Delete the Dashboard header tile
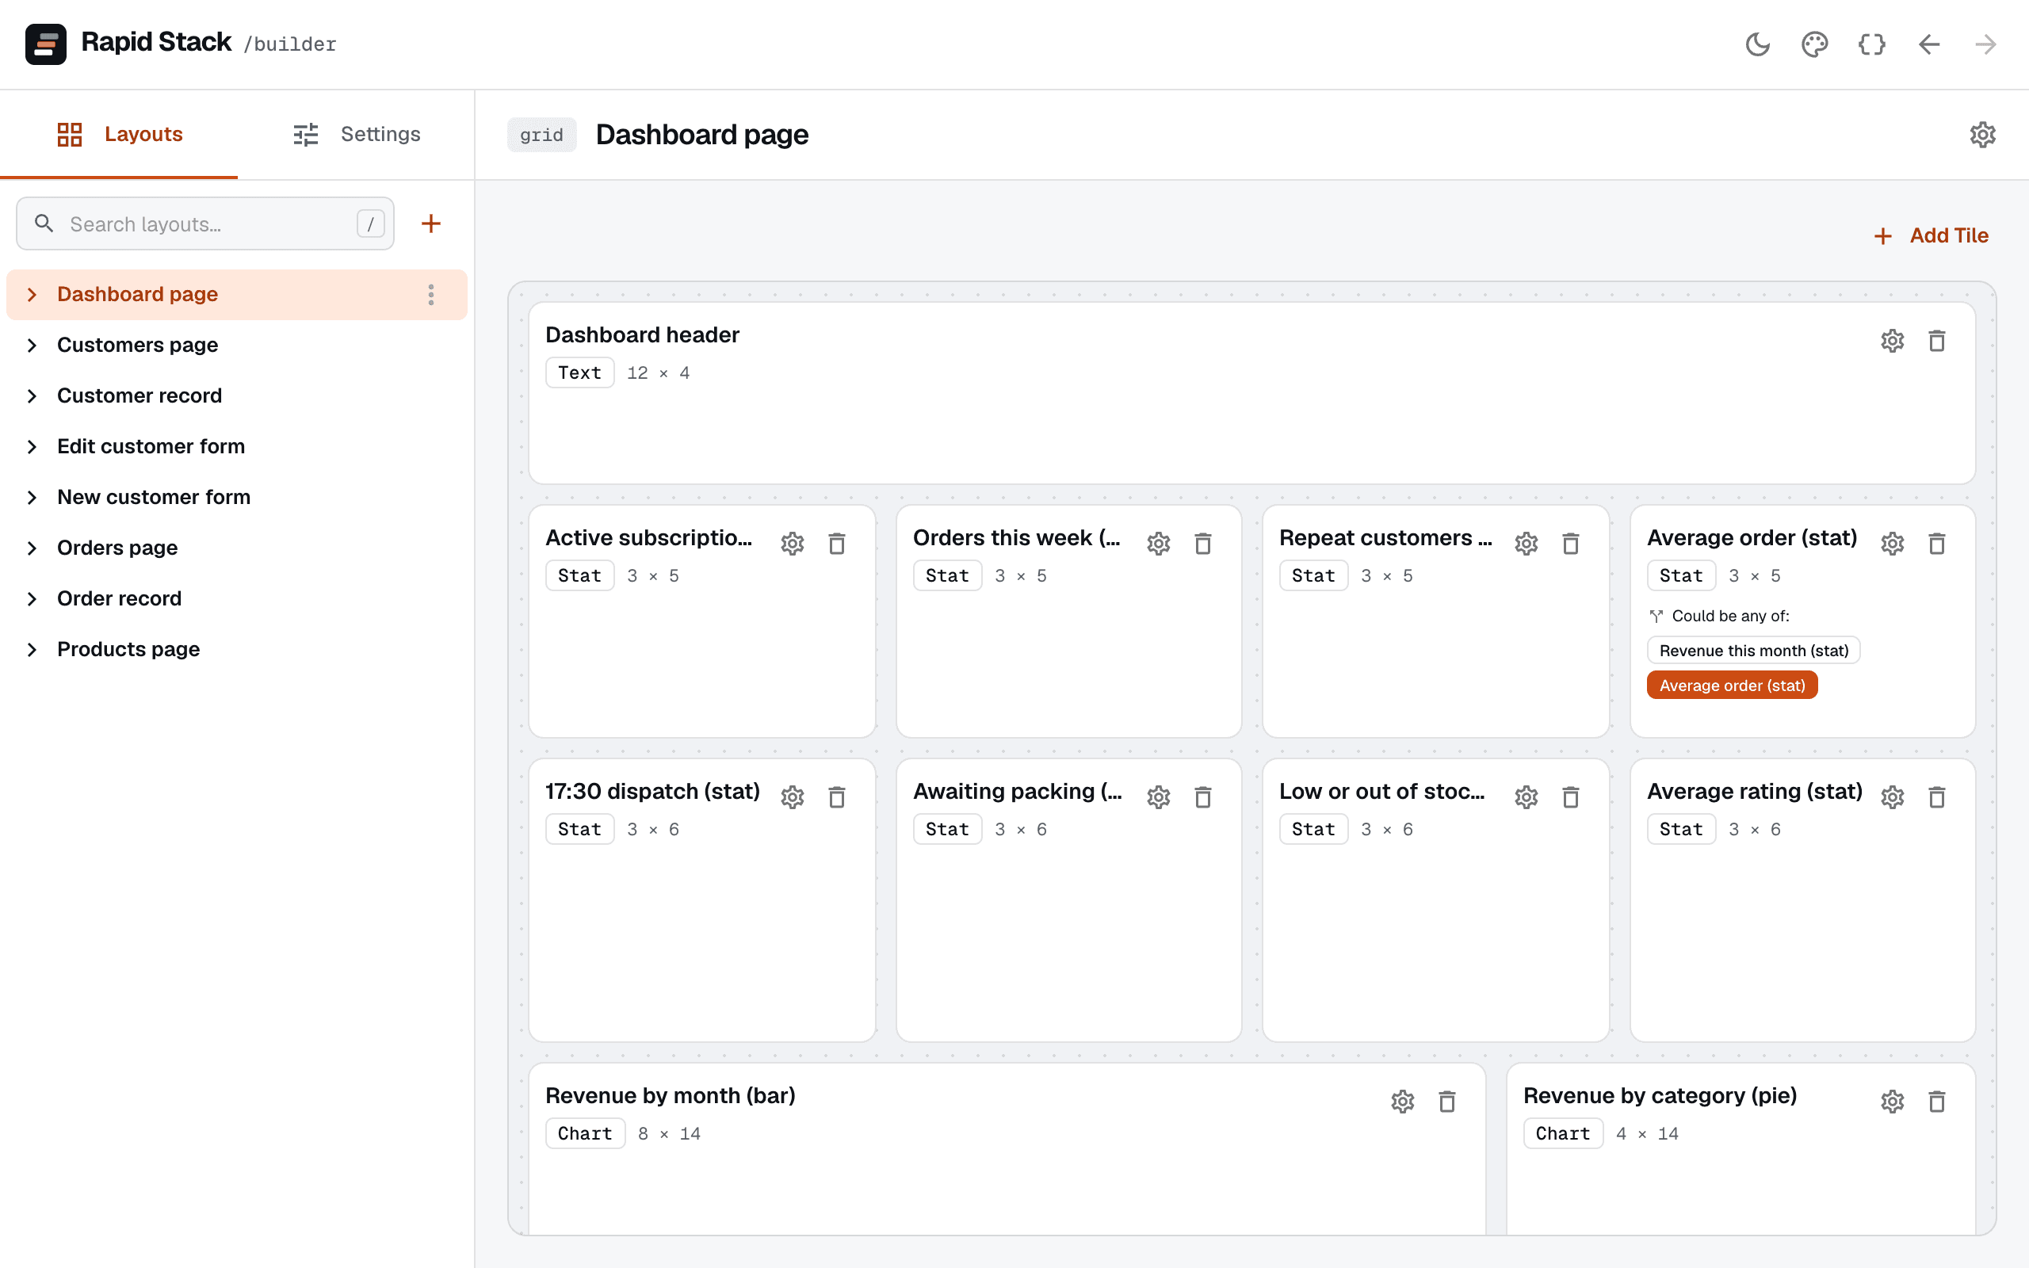 1937,342
